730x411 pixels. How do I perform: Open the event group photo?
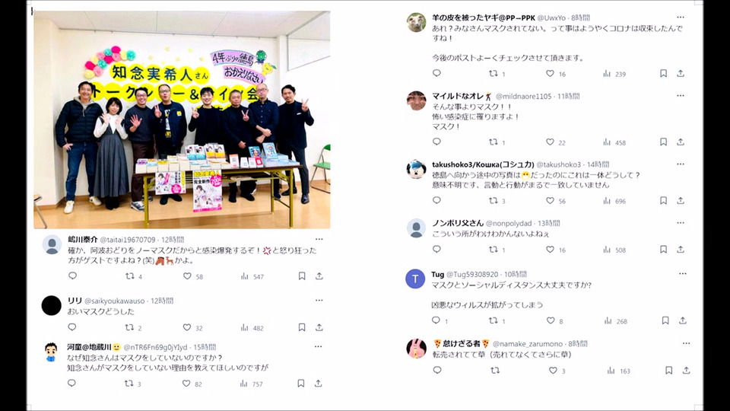182,119
